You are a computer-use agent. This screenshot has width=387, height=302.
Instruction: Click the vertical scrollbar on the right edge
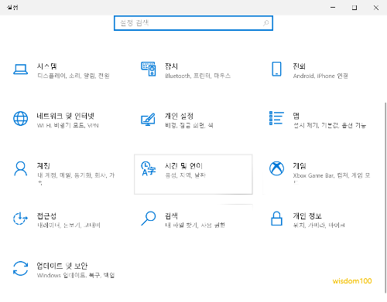pos(385,197)
